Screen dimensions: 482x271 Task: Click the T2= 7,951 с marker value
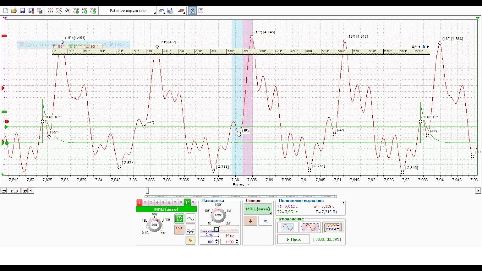(288, 212)
